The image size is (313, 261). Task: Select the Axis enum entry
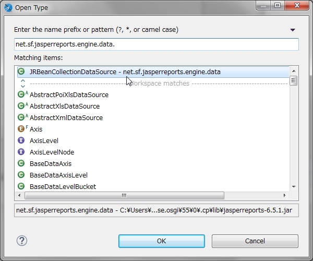tap(36, 129)
